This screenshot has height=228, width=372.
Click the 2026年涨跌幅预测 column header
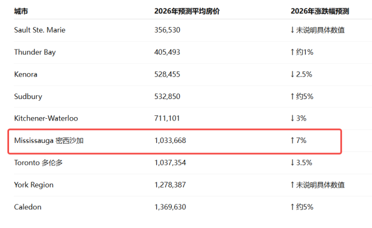tap(320, 11)
